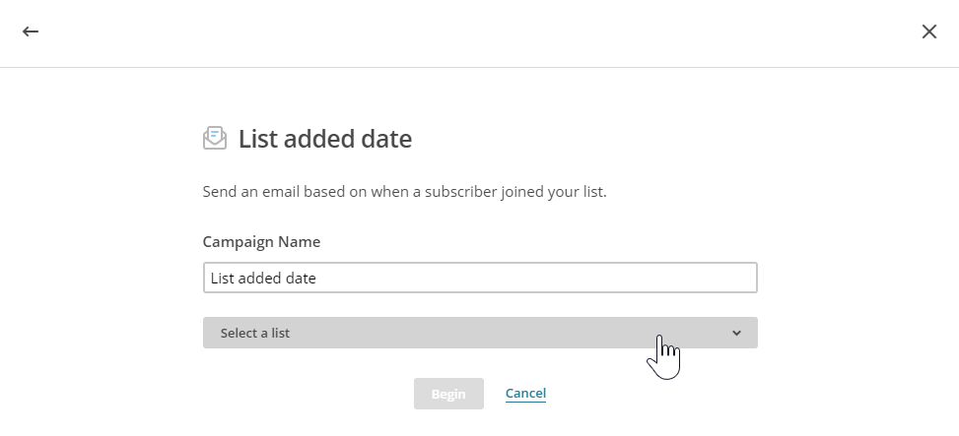Select the mail icon left of the title

pyautogui.click(x=214, y=139)
